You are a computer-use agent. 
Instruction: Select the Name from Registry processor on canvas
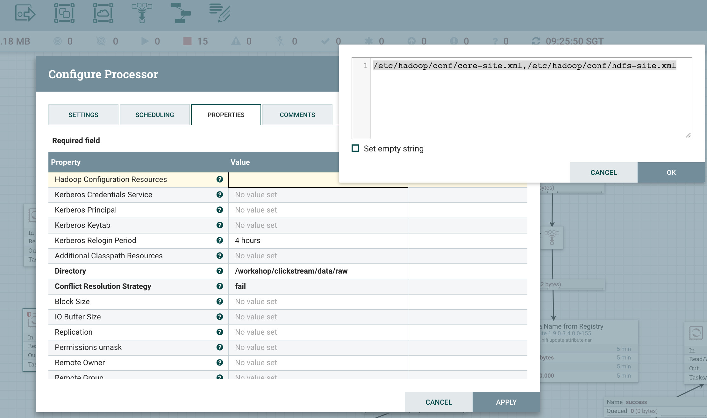589,351
